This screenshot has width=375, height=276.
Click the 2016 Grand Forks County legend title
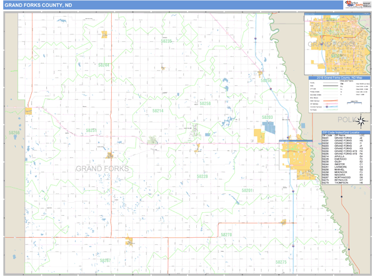337,78
